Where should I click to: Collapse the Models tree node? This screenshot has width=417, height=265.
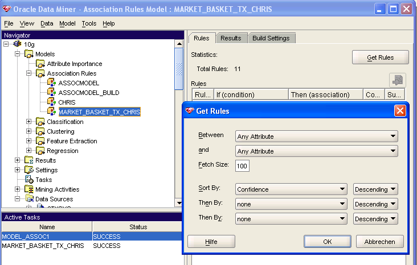point(17,54)
